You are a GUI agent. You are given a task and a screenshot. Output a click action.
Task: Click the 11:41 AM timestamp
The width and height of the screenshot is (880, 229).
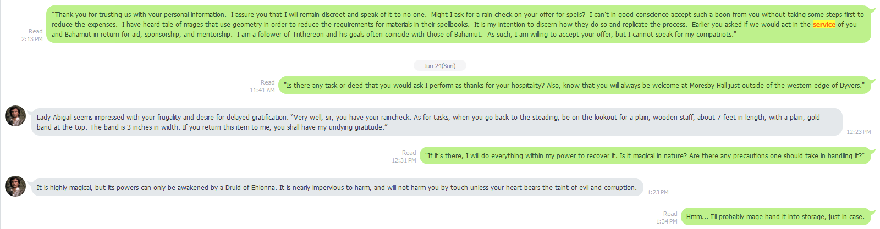click(x=262, y=90)
